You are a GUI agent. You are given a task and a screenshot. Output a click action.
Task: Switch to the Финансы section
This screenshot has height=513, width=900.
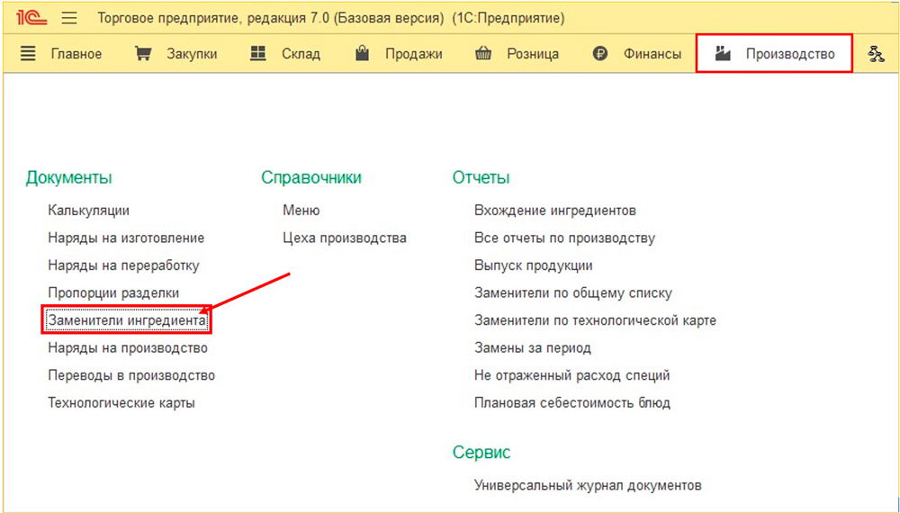tap(652, 54)
